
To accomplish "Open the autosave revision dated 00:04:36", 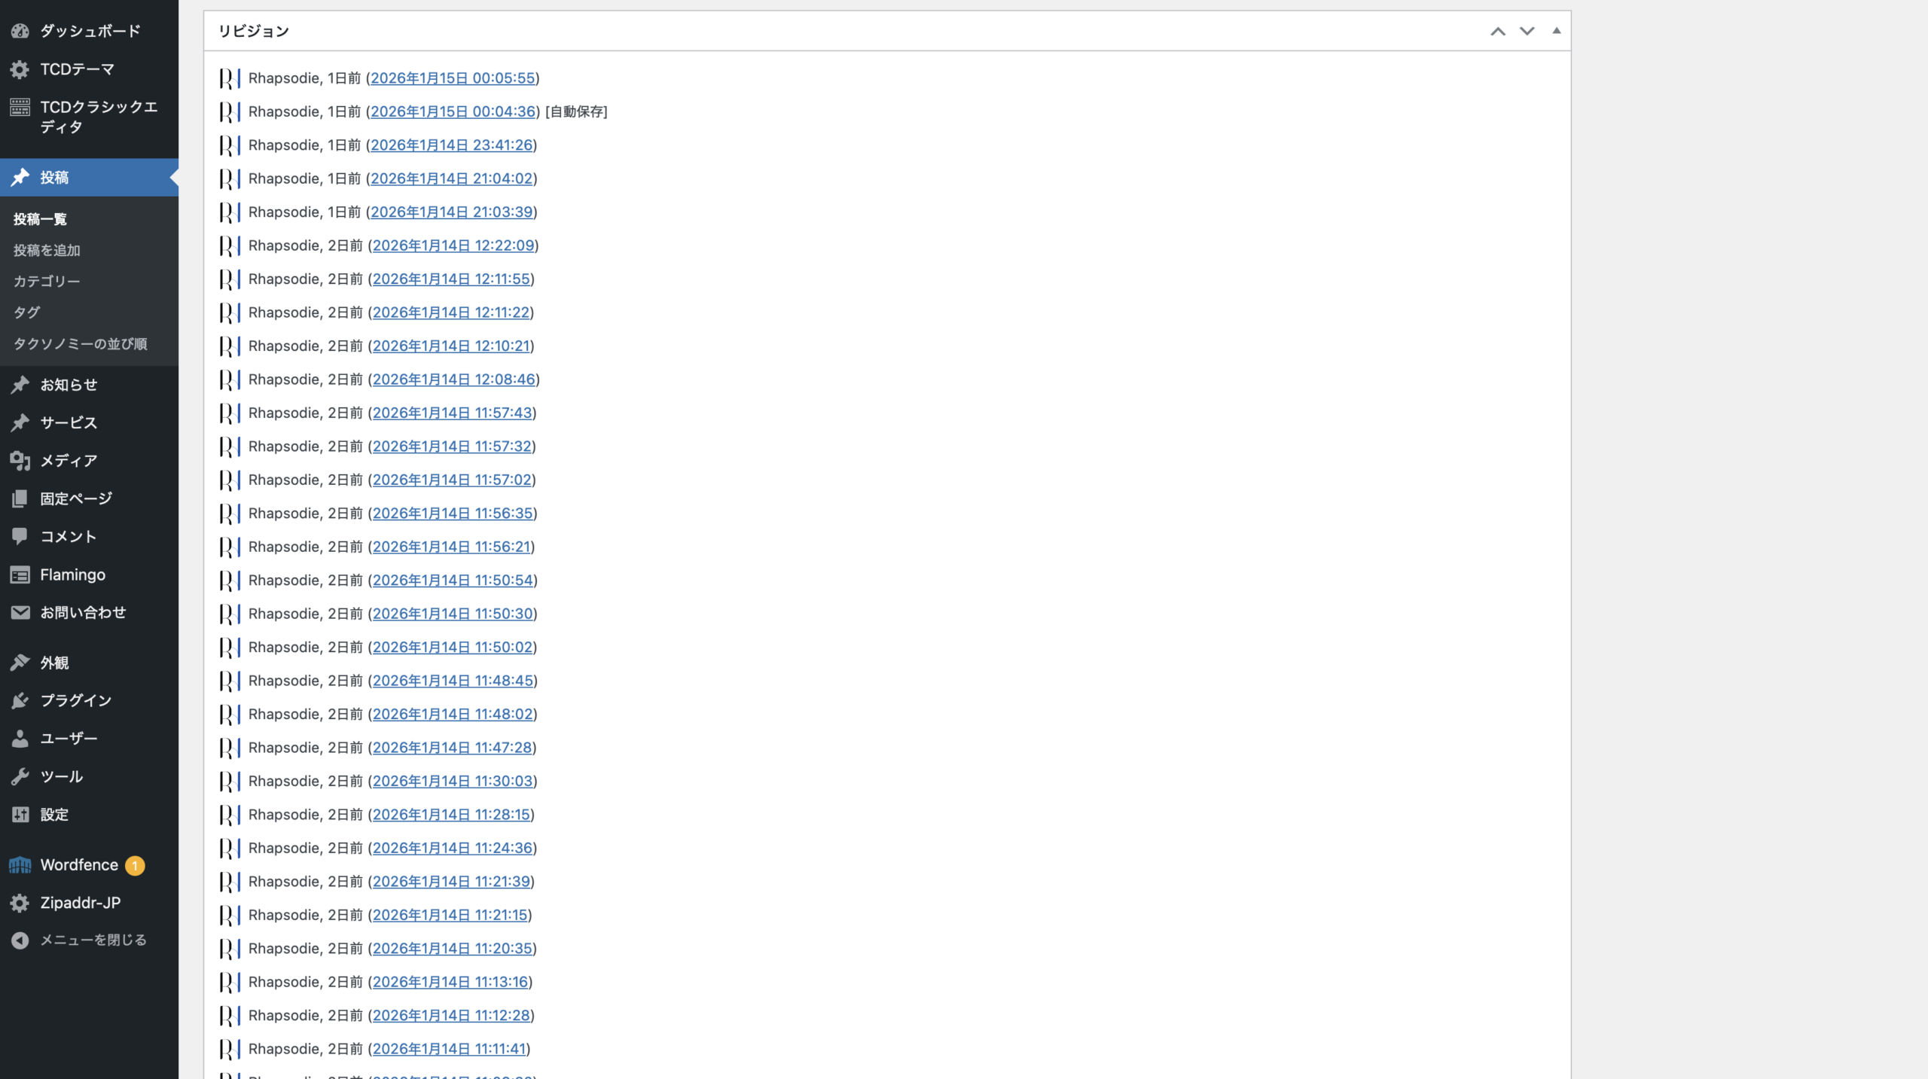I will [453, 111].
